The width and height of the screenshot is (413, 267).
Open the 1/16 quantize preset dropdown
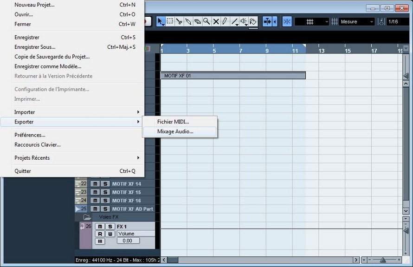coord(398,22)
